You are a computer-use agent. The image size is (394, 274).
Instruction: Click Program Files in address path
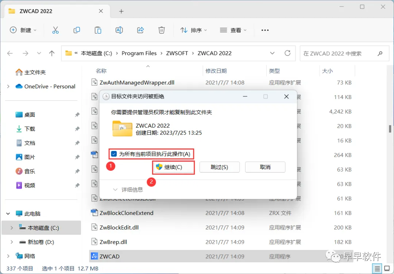[139, 53]
